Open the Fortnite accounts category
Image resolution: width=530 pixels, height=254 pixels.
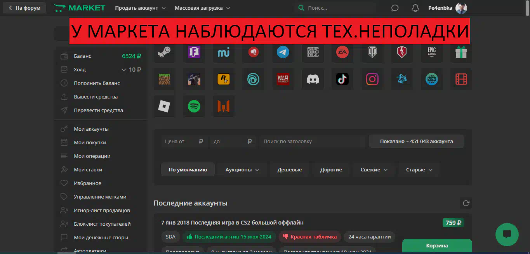[x=194, y=52]
